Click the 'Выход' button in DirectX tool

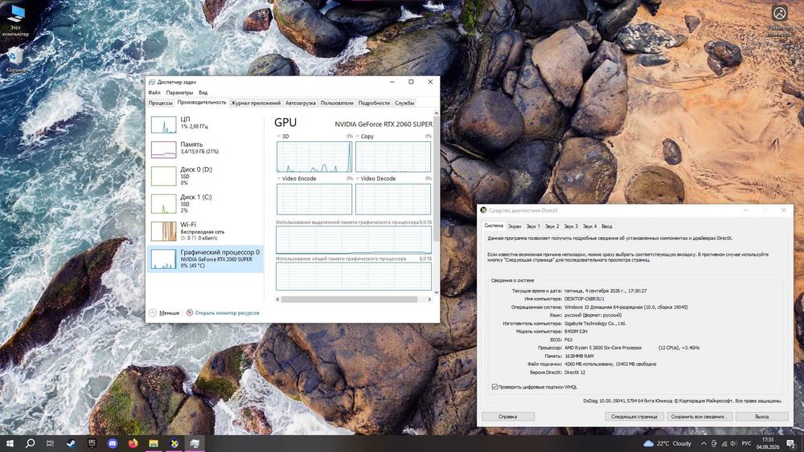(x=762, y=417)
